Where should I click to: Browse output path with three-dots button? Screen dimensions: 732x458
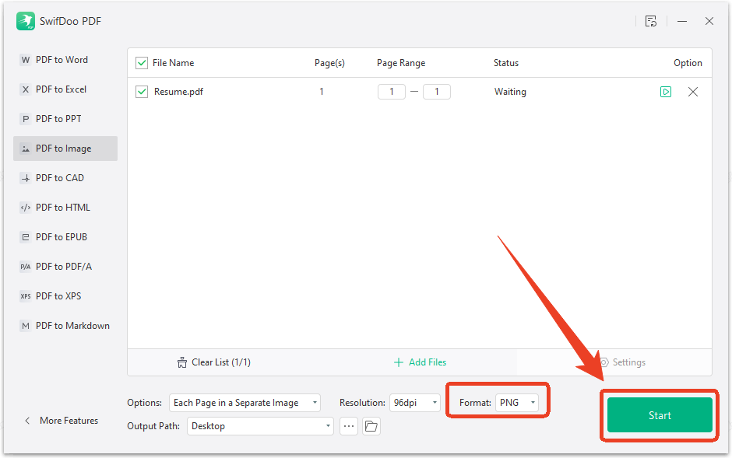[x=349, y=426]
